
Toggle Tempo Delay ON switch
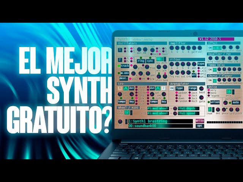click(210, 70)
